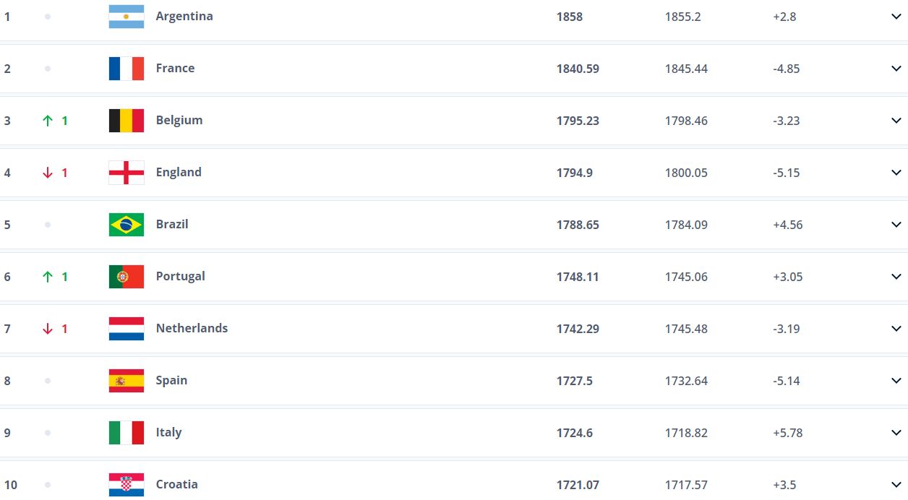
Task: Click the England flag icon
Action: (127, 173)
